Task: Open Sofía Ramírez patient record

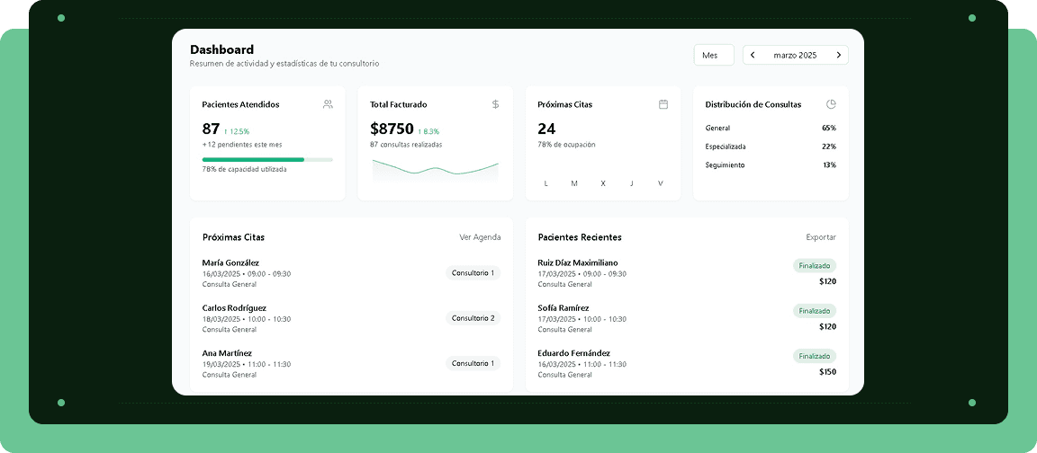Action: [x=687, y=318]
